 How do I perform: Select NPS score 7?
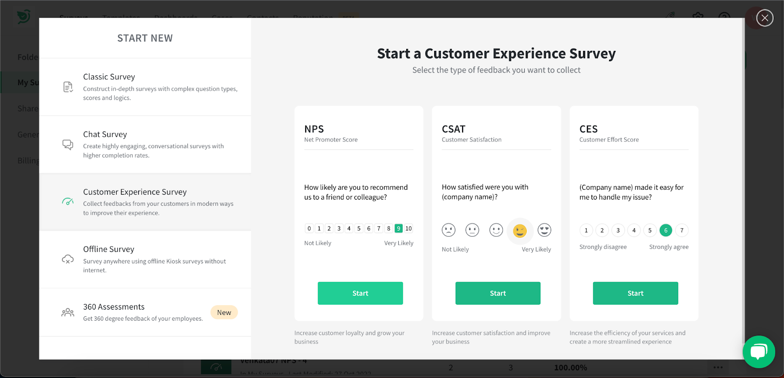(379, 228)
